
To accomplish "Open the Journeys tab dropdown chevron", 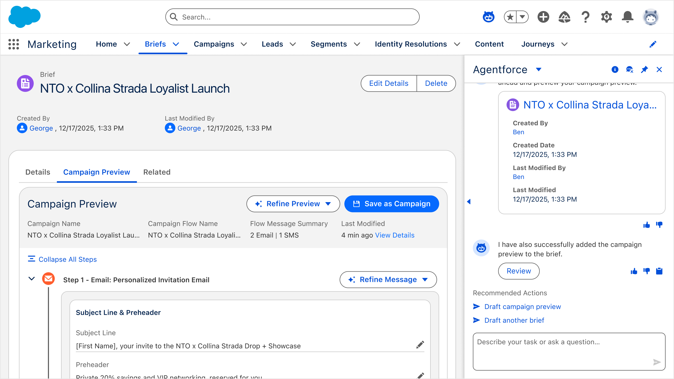I will click(564, 44).
